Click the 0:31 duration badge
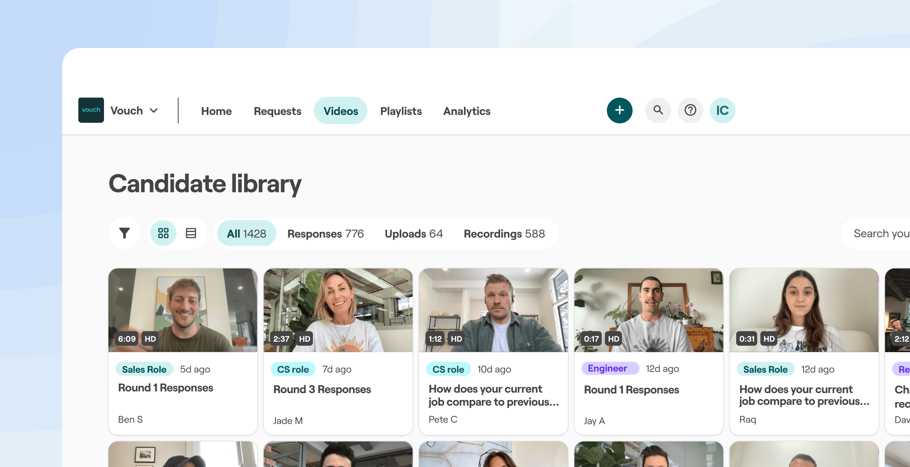The height and width of the screenshot is (467, 910). click(x=747, y=339)
